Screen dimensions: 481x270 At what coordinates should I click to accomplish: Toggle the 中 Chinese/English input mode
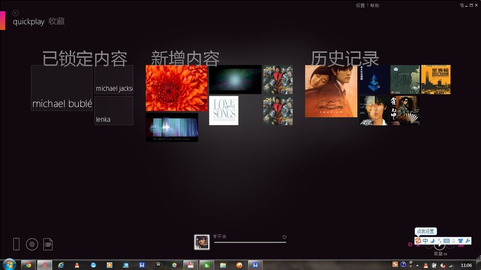[425, 241]
